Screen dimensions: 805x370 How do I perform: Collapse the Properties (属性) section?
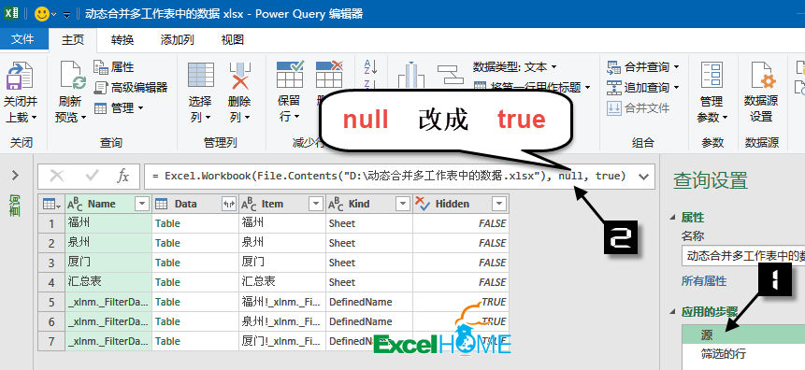[673, 217]
